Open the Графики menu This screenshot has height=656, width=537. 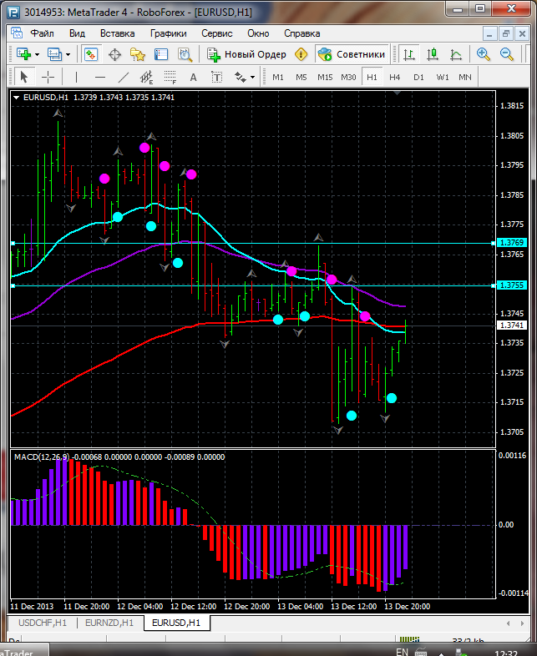pyautogui.click(x=168, y=33)
